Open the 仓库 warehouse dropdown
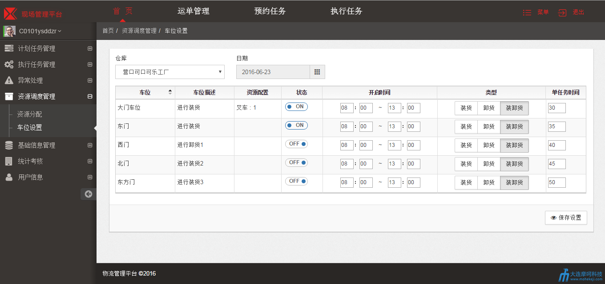The image size is (605, 284). coord(170,72)
